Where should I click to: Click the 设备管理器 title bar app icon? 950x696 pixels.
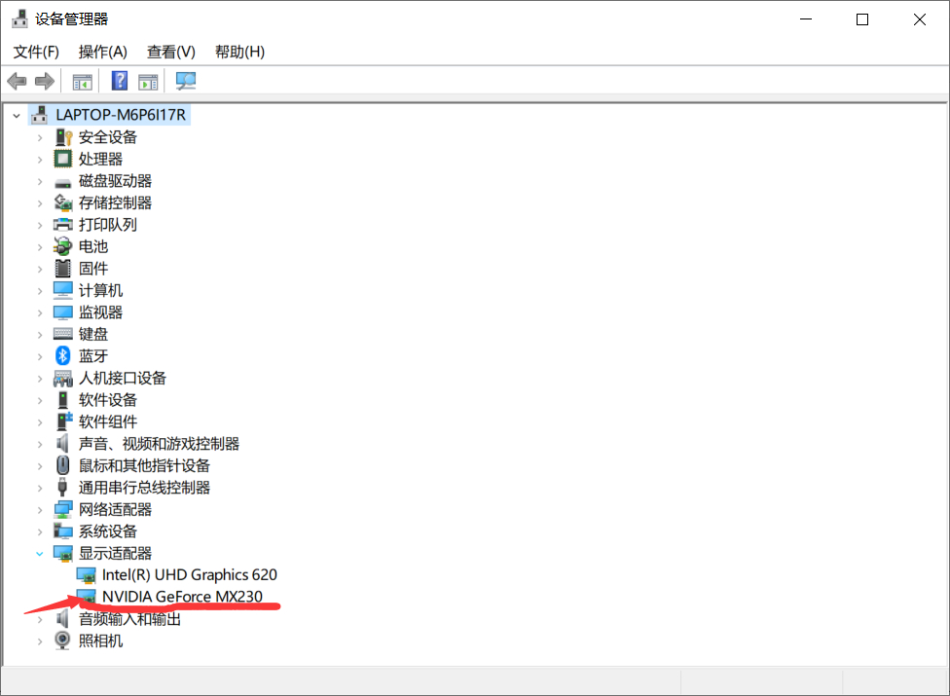(20, 18)
